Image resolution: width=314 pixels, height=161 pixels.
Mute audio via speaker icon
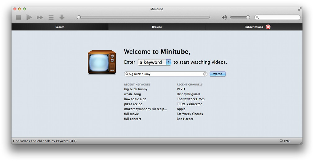pos(224,17)
